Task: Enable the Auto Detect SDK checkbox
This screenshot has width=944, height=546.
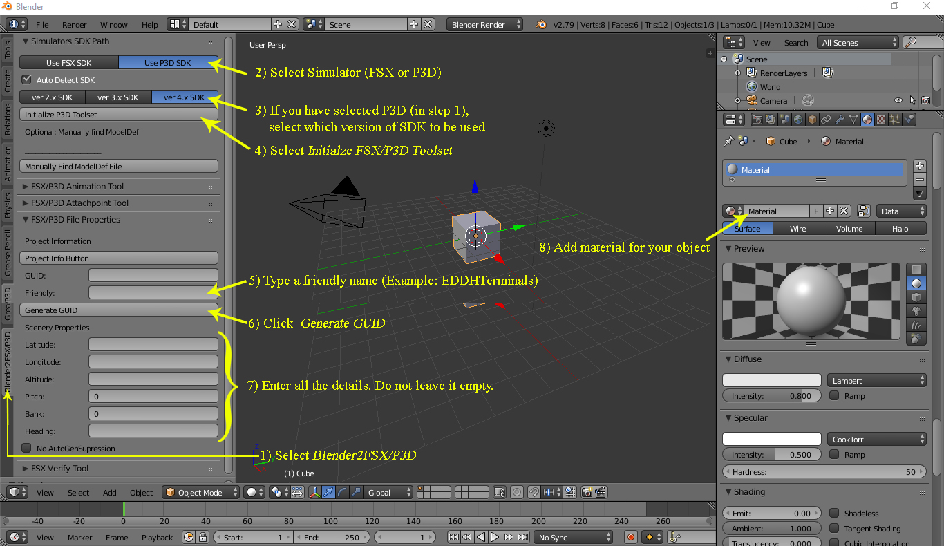Action: coord(26,79)
